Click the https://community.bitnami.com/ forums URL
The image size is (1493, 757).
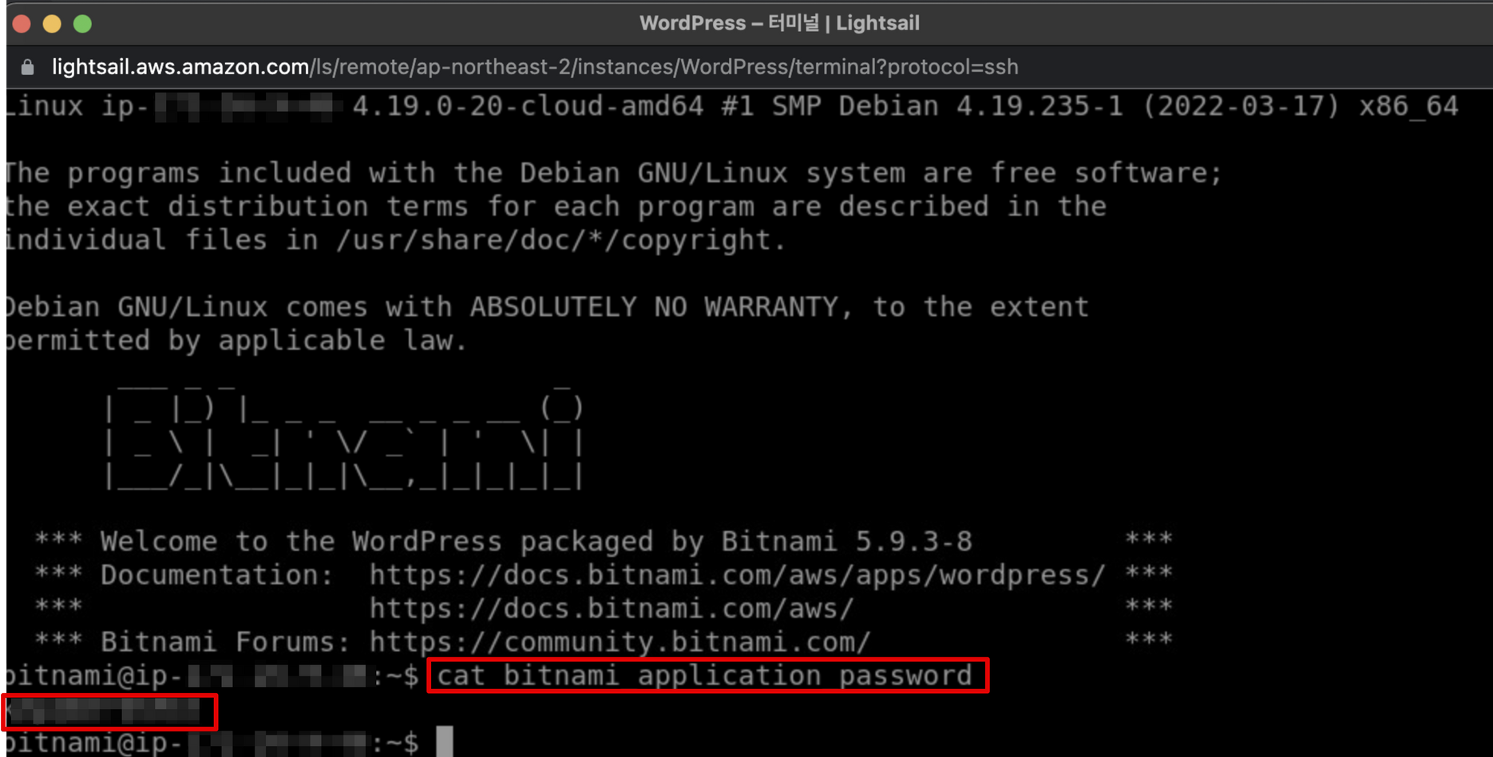620,642
